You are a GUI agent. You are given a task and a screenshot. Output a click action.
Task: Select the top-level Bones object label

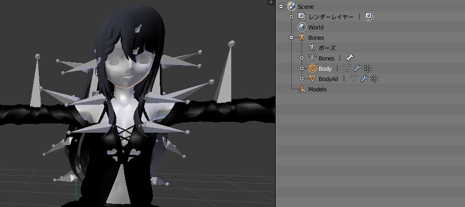(316, 38)
